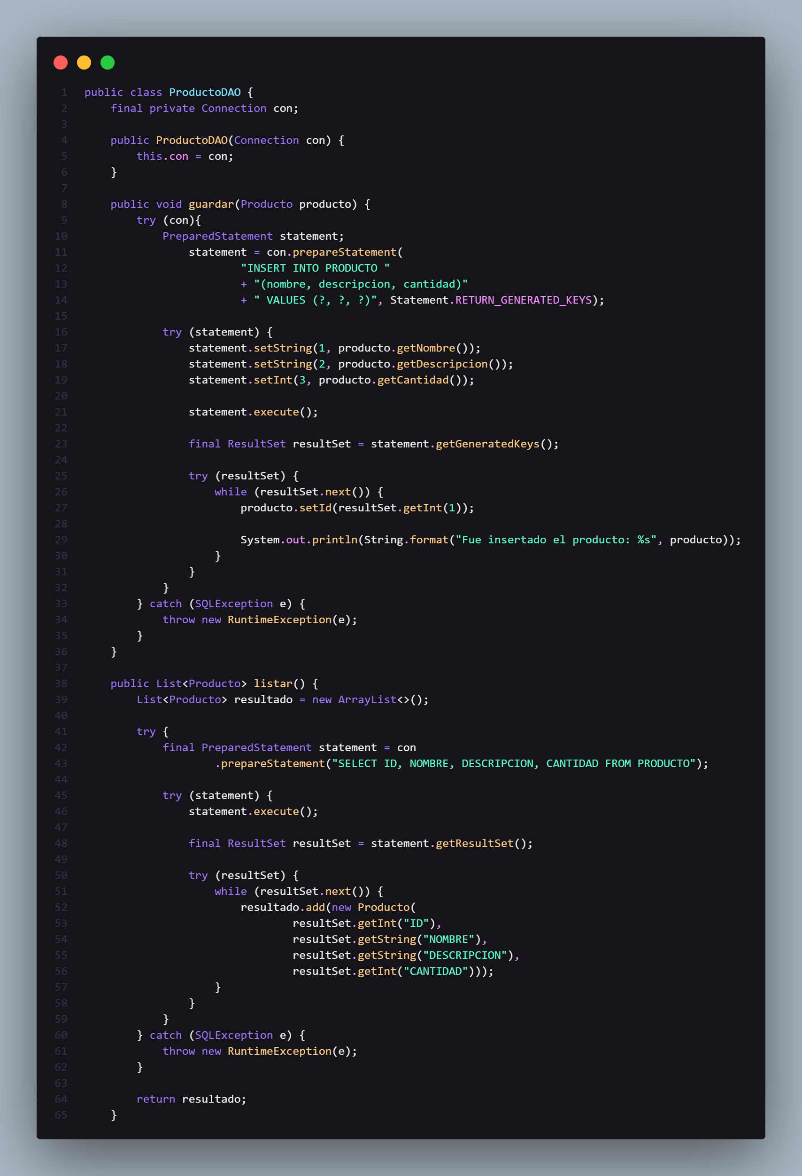Click the call "getDescripcion()"
Screen dimensions: 802x1176
point(448,364)
